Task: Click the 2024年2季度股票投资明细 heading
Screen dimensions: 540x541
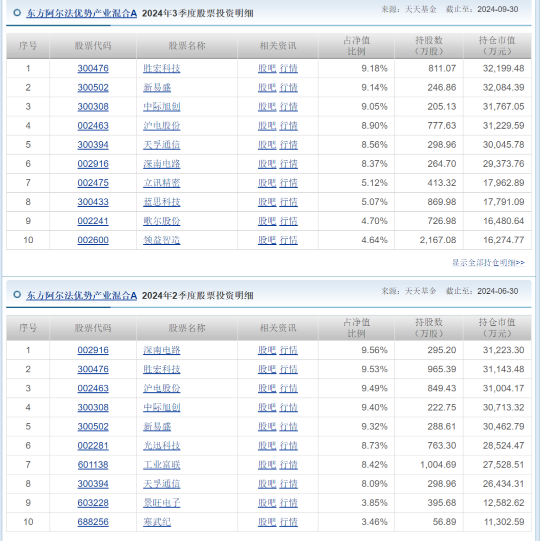Action: [197, 295]
